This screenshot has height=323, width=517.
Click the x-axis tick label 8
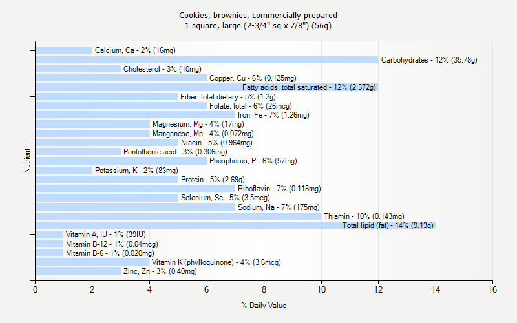(x=264, y=289)
